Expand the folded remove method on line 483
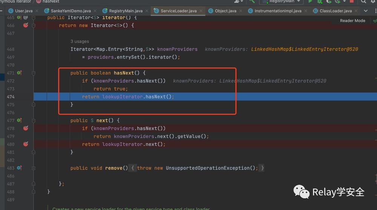377x210 pixels. (x=34, y=168)
